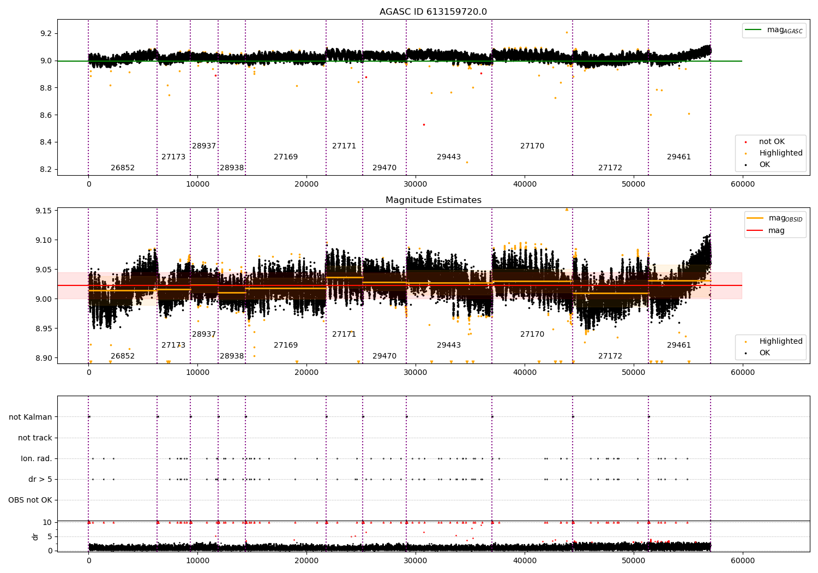The height and width of the screenshot is (573, 818).
Task: Click obsid label 26852 in Magnitude Estimates plot
Action: [x=123, y=356]
